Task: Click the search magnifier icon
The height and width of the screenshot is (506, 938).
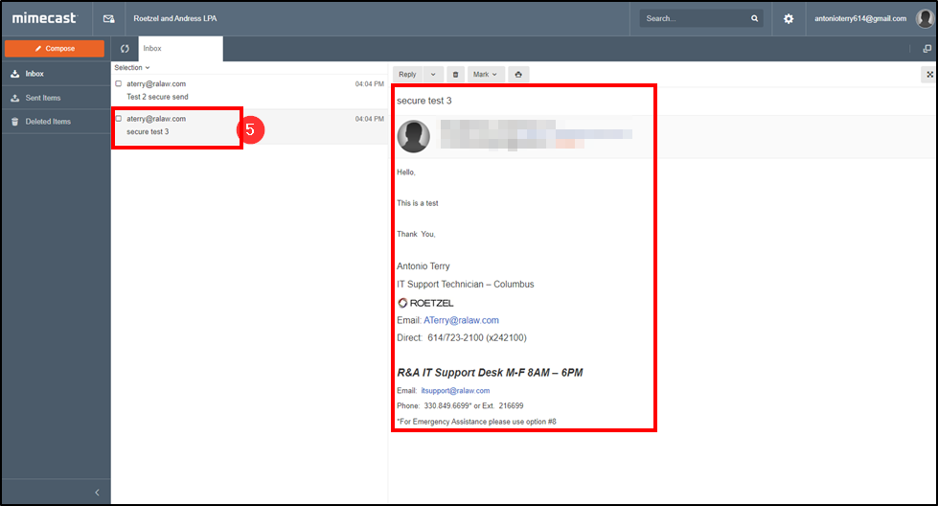Action: (754, 18)
